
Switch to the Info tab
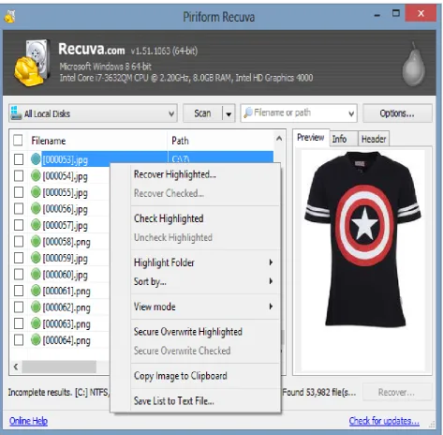coord(343,139)
